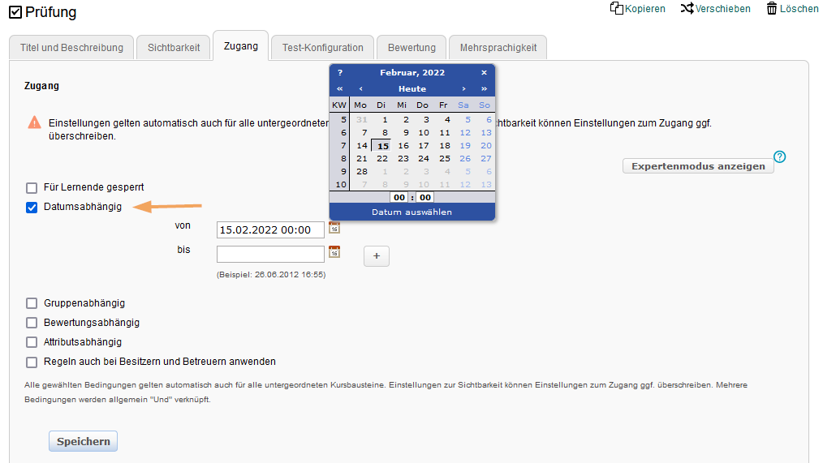Image resolution: width=836 pixels, height=463 pixels.
Task: Open the 'Titel und Beschreibung' tab
Action: point(71,47)
